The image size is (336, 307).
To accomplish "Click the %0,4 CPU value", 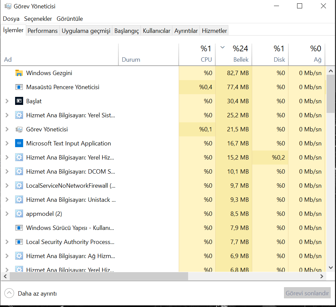I will tap(206, 87).
